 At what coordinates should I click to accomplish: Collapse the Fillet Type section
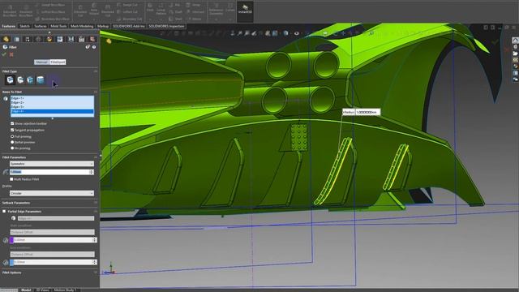(96, 71)
